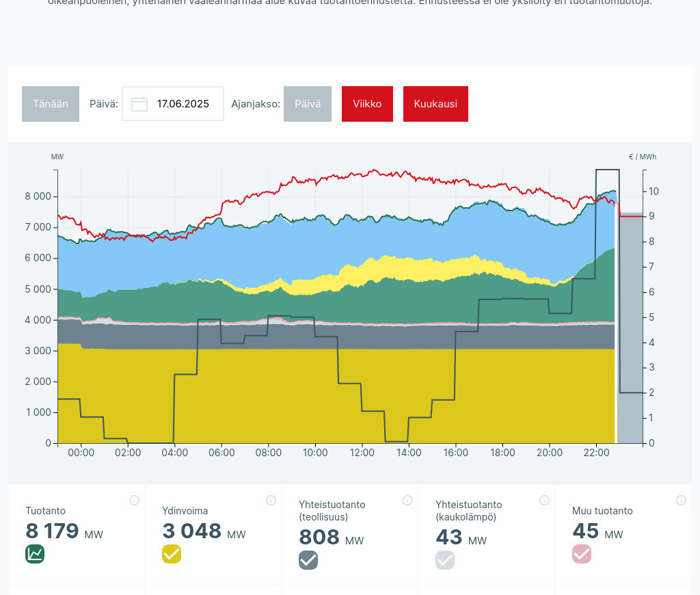Open info icon for Tuotanto card

[134, 500]
